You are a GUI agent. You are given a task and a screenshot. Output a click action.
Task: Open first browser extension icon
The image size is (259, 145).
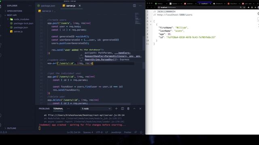(248, 7)
